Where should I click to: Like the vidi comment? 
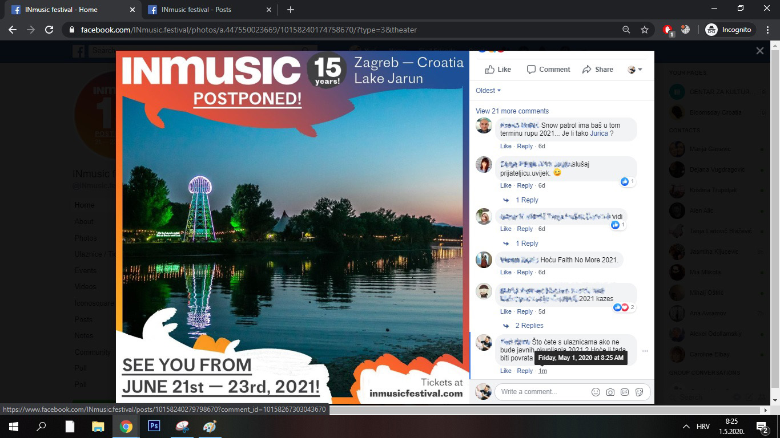coord(506,229)
